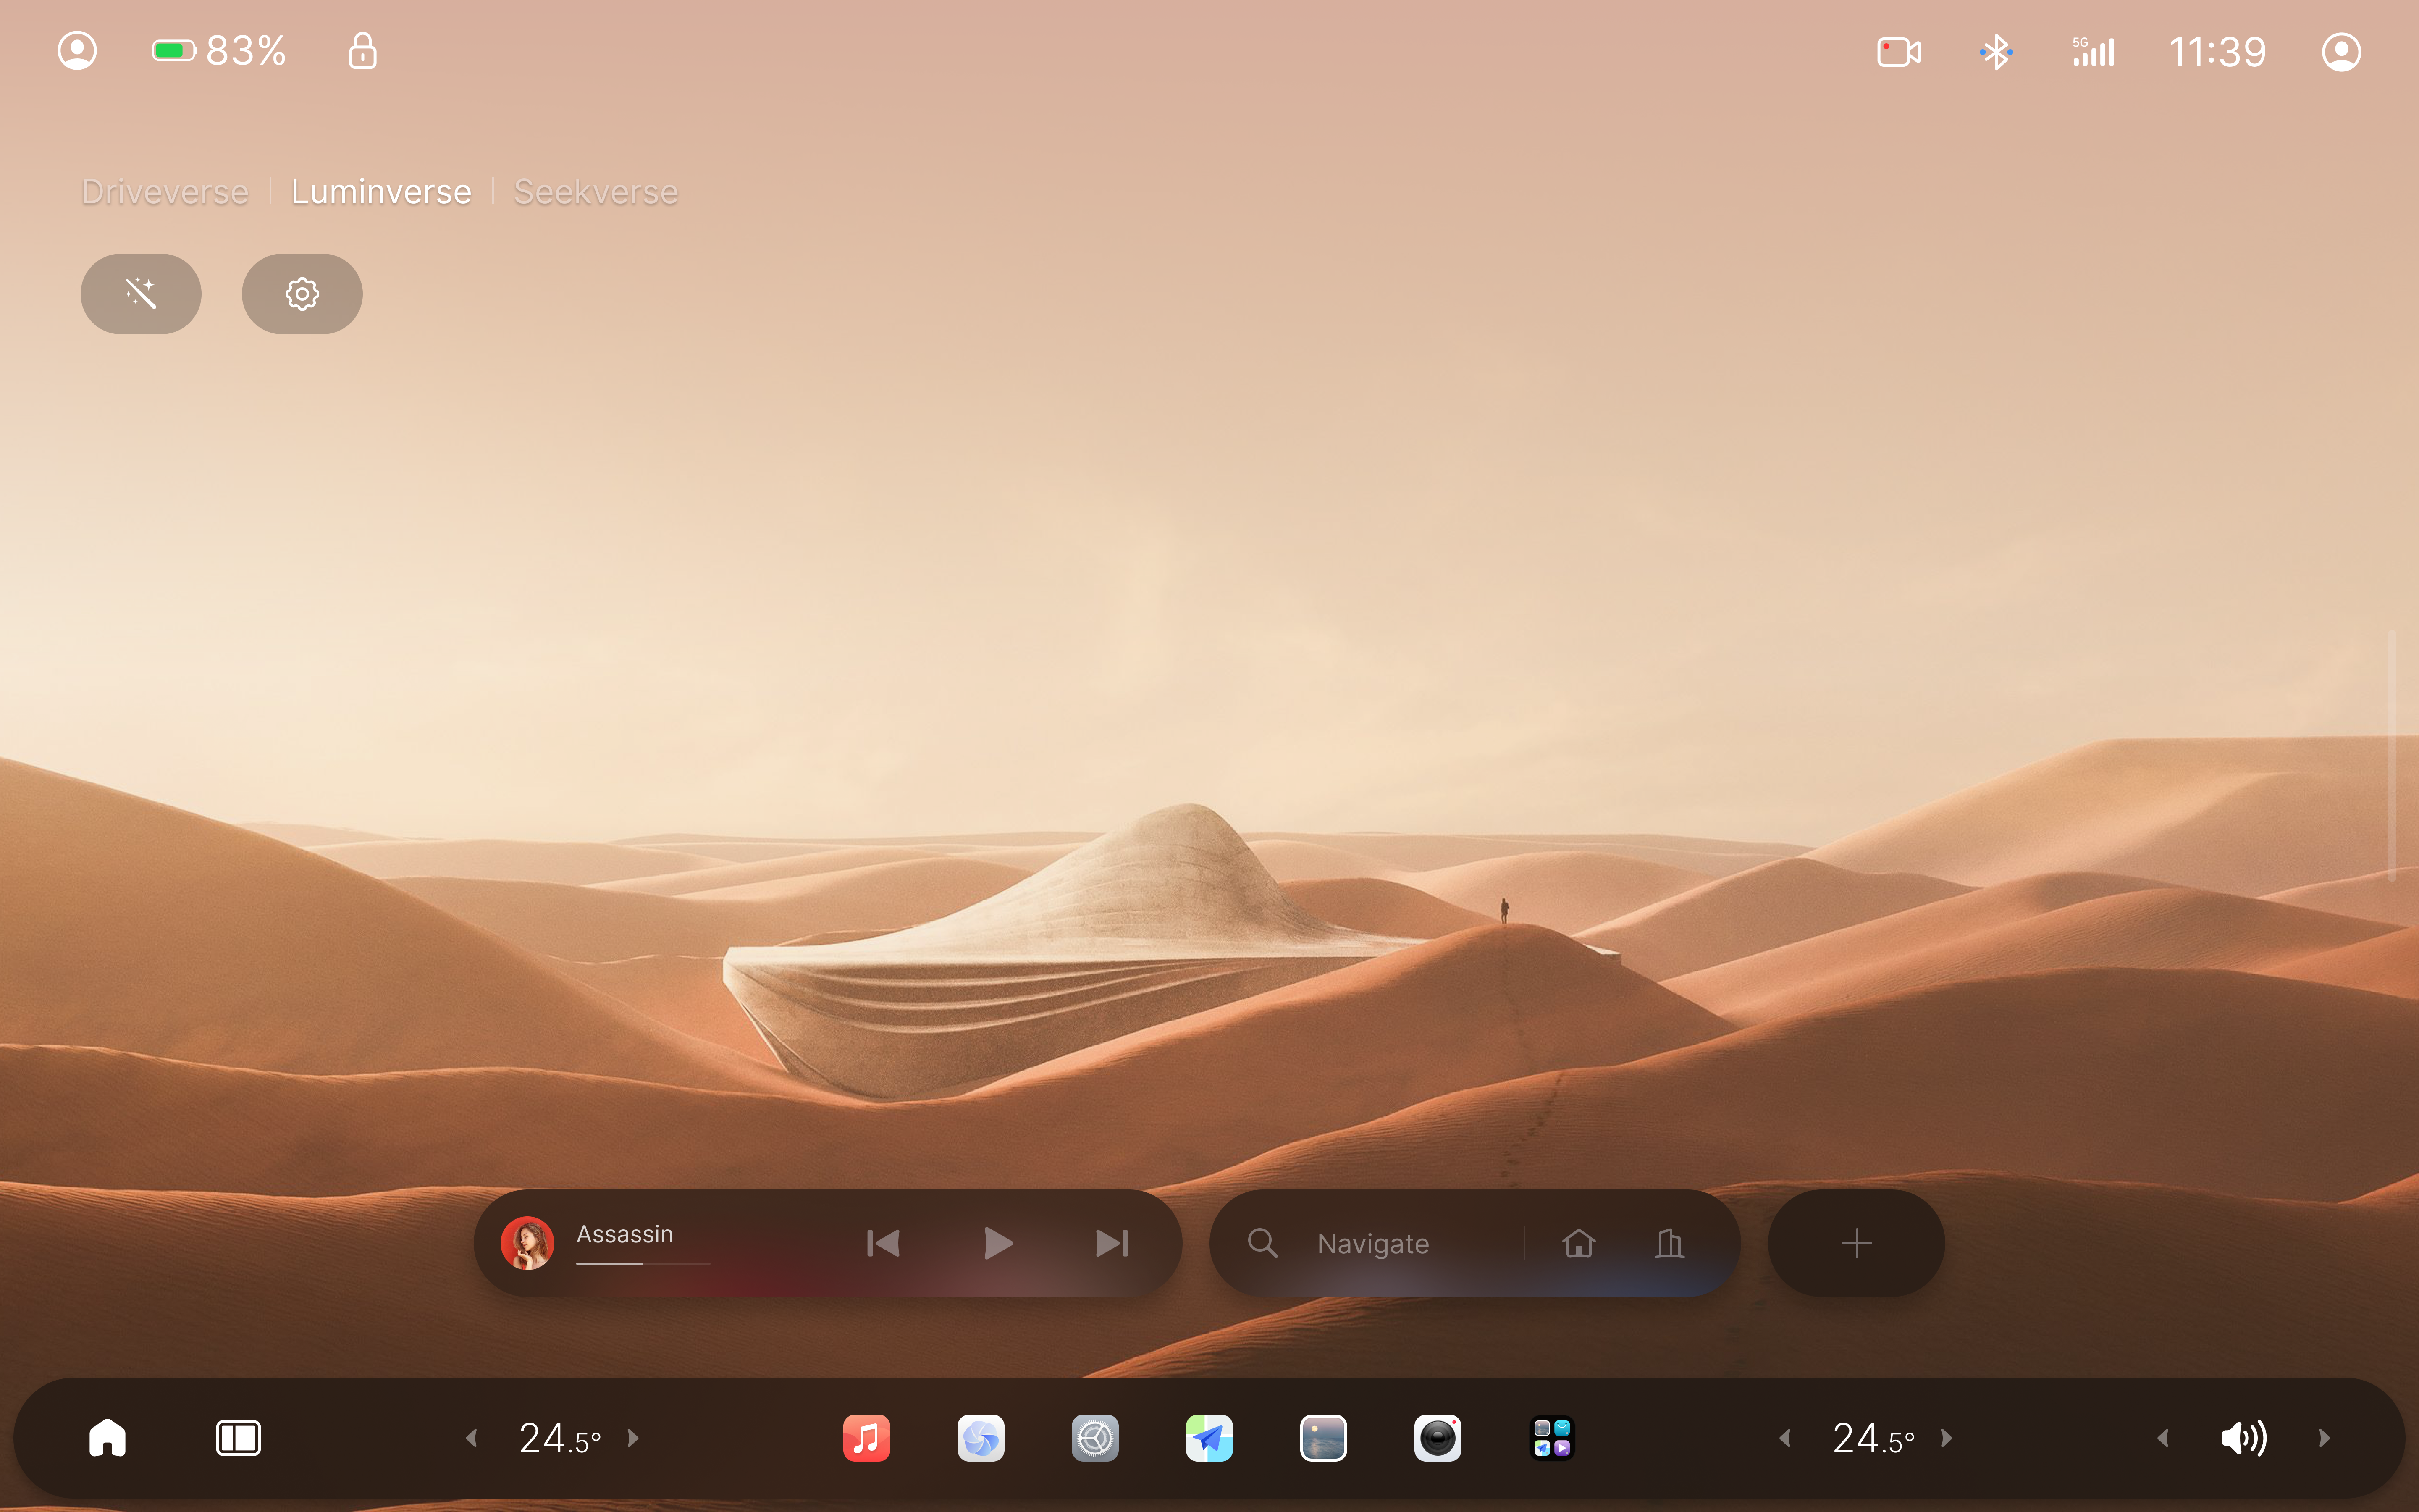Image resolution: width=2419 pixels, height=1512 pixels.
Task: Open Bluetooth settings from status bar
Action: (x=1996, y=52)
